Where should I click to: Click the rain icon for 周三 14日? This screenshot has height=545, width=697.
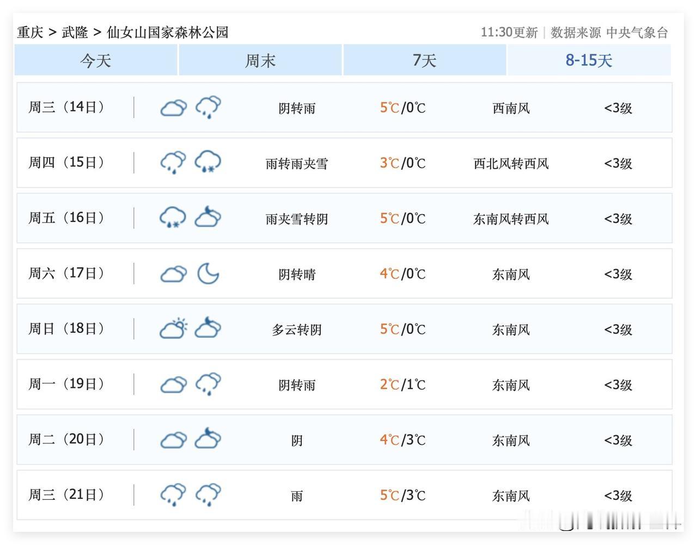tap(208, 107)
